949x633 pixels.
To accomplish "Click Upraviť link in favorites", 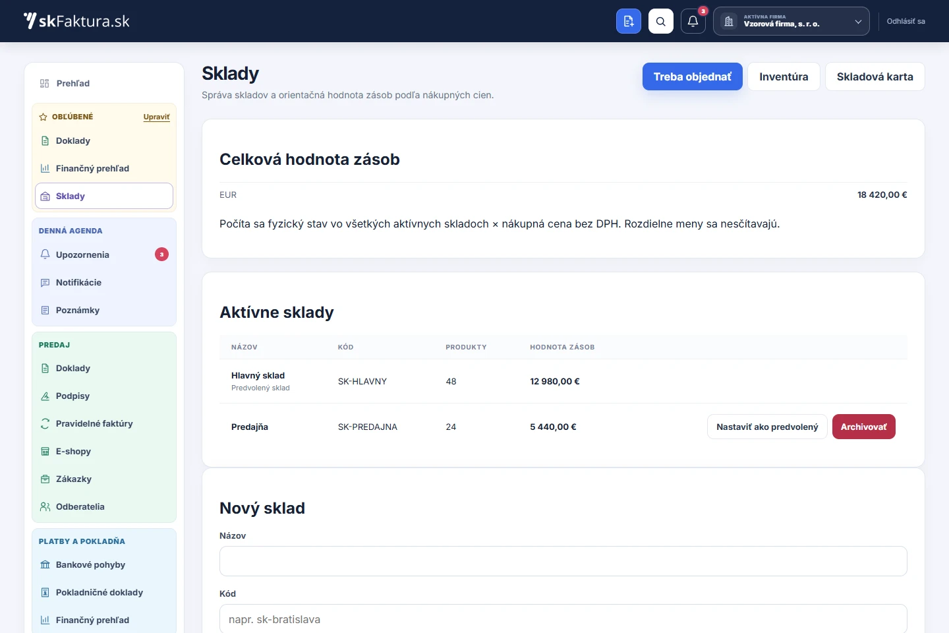I will point(156,117).
